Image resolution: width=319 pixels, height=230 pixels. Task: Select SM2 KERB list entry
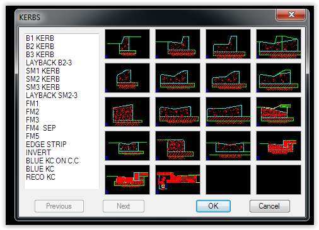[43, 79]
